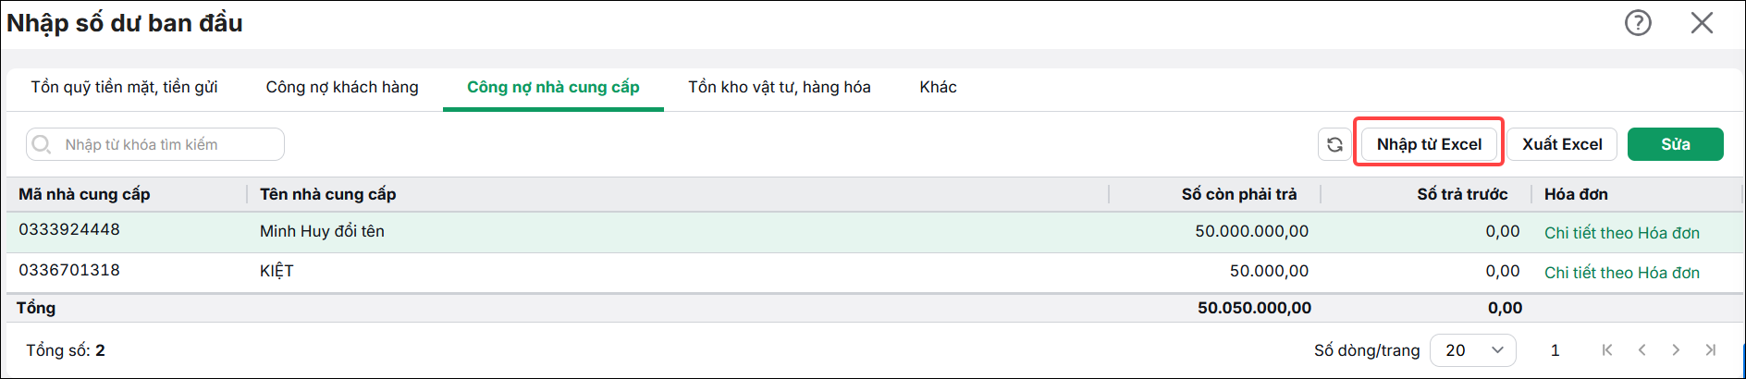Switch to Tồn quỹ tiền mặt, tiền gửi tab

click(x=124, y=87)
